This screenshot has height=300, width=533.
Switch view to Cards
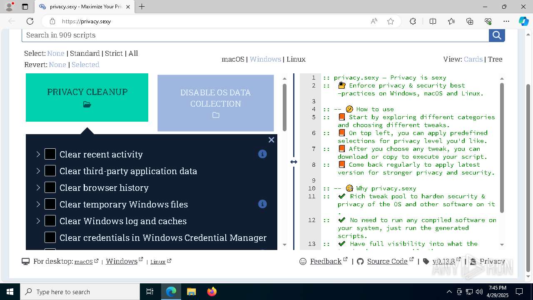[x=473, y=59]
